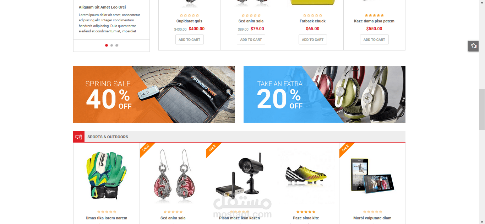Click the Sale ribbon on security camera
The width and height of the screenshot is (485, 224).
213,149
